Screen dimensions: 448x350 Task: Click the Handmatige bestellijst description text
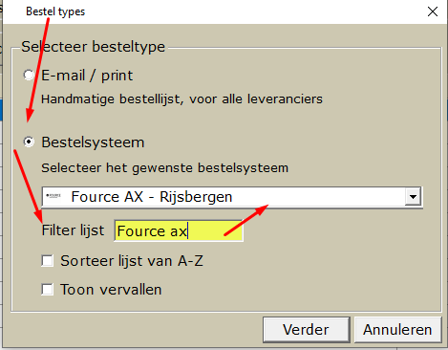click(x=181, y=99)
